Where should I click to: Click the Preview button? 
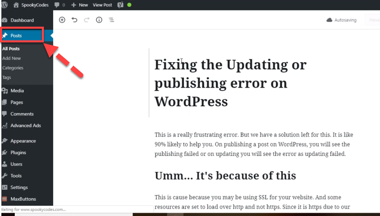coord(373,20)
